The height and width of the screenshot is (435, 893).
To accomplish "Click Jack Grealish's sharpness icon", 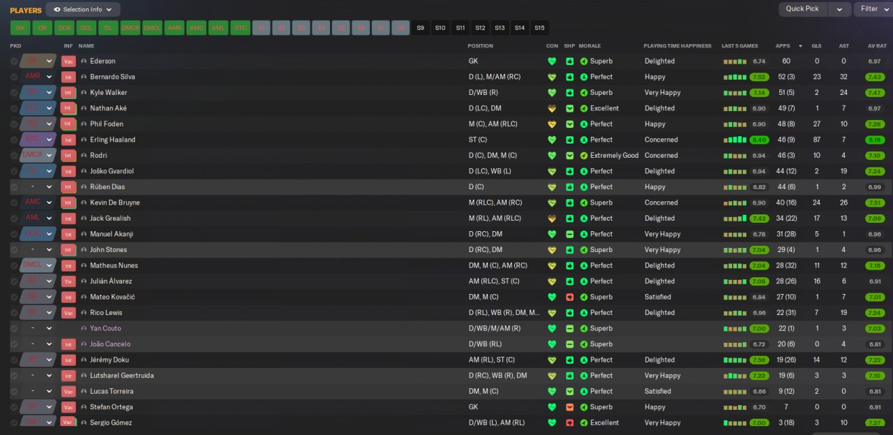I will coord(570,219).
